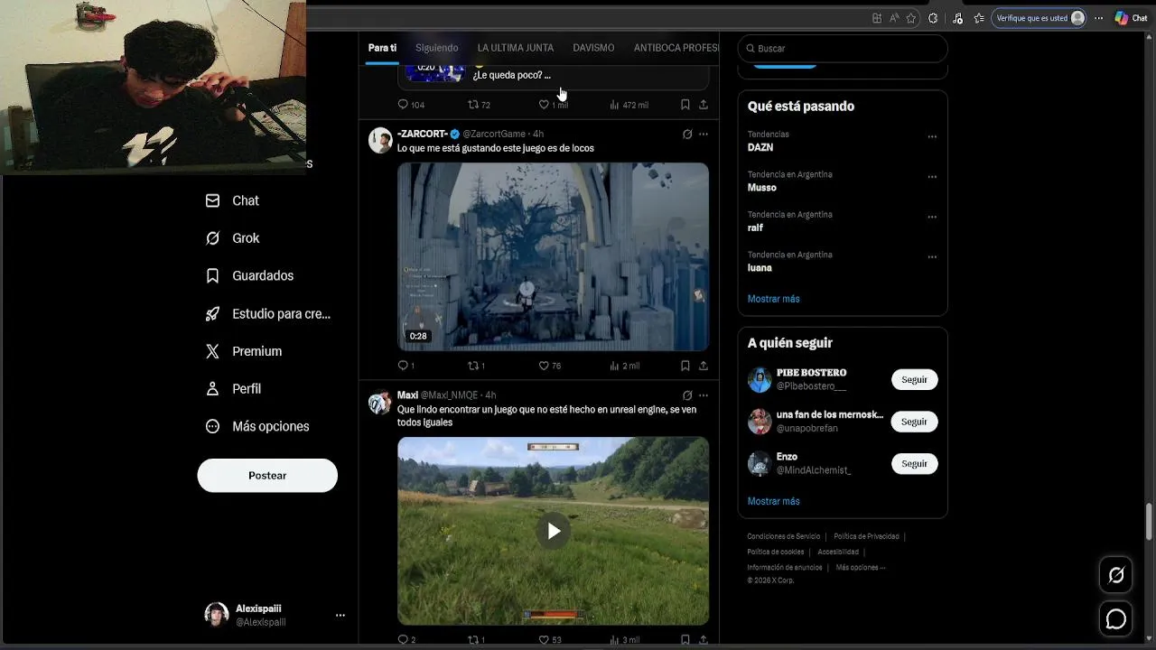Open Guardados bookmarks icon

pos(212,275)
